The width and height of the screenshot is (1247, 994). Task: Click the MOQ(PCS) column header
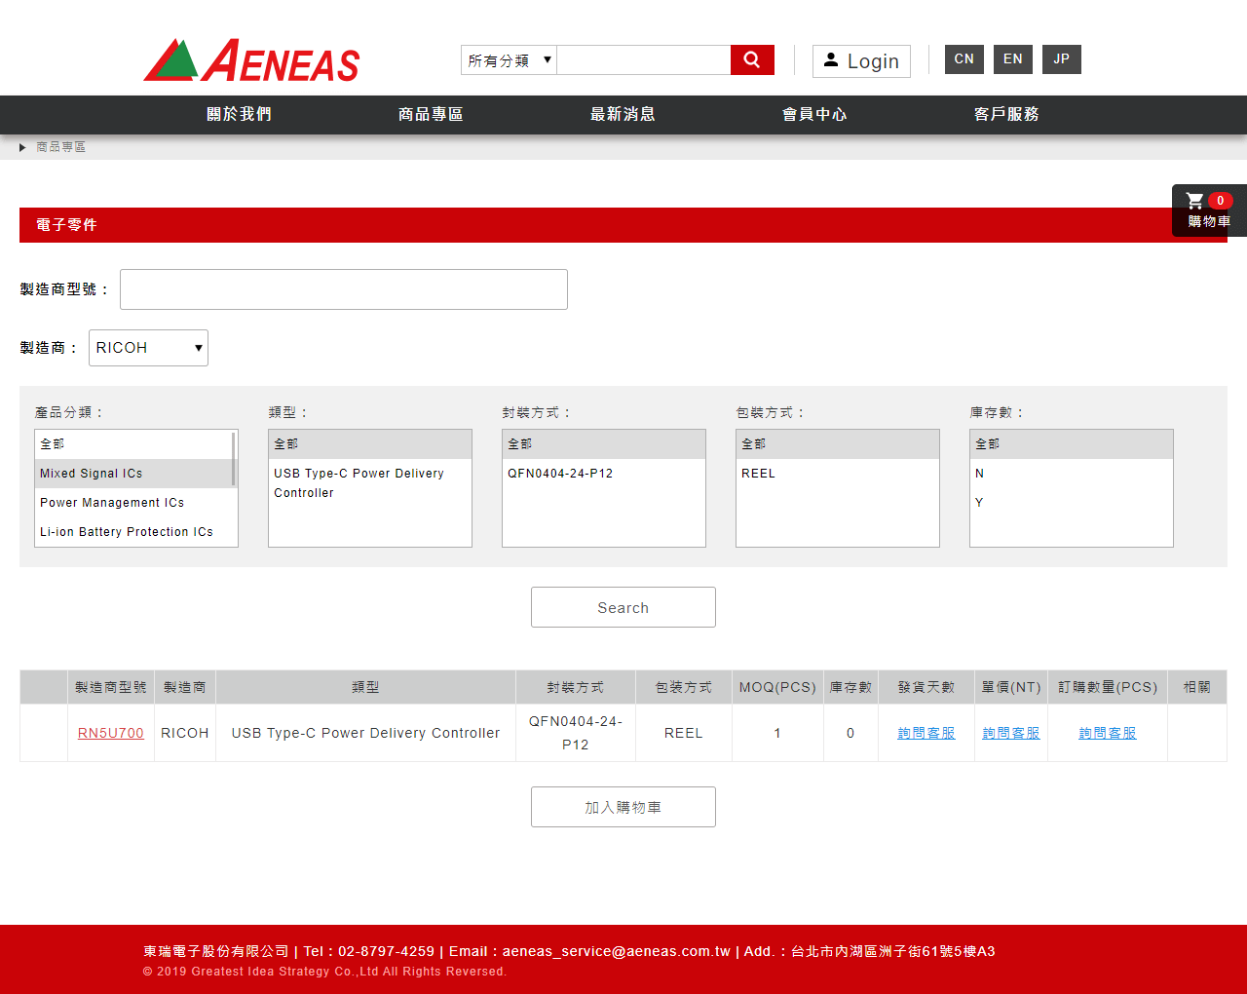777,687
